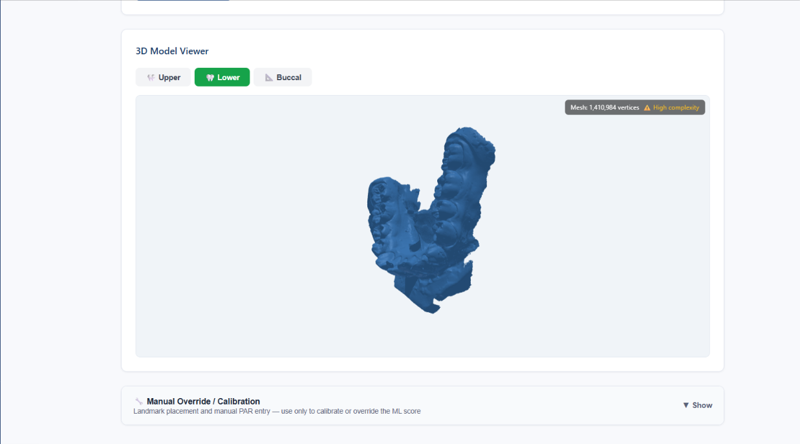Click the Manual Override / Calibration title
Image resolution: width=800 pixels, height=444 pixels.
point(203,401)
